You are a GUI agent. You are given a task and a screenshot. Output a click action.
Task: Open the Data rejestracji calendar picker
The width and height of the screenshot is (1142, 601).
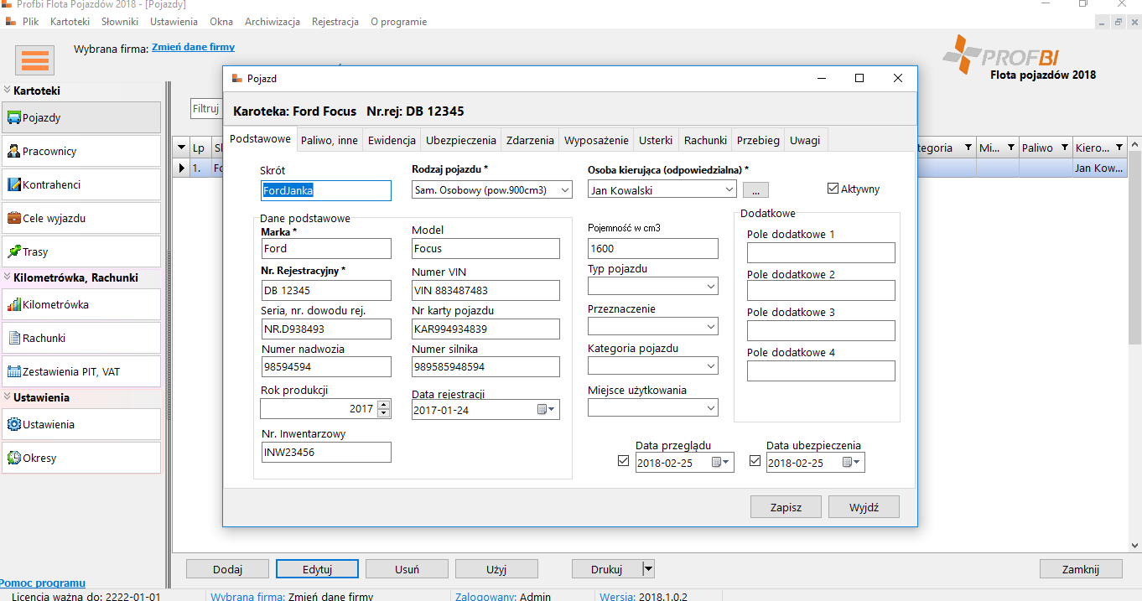pos(547,409)
